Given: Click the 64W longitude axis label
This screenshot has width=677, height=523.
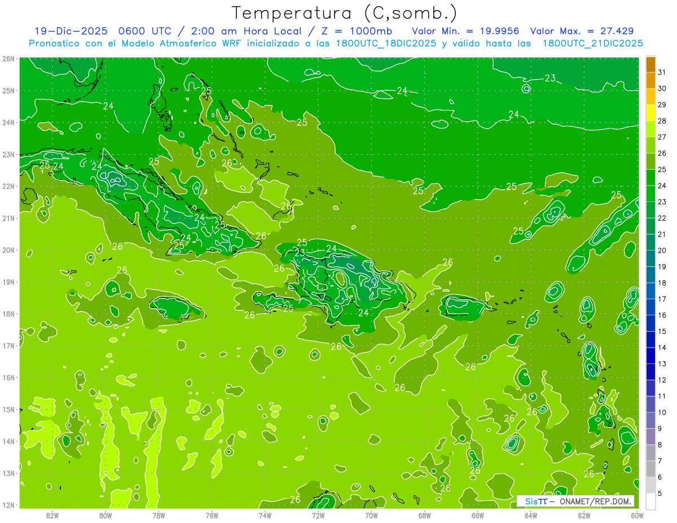Looking at the screenshot, I should tap(531, 515).
